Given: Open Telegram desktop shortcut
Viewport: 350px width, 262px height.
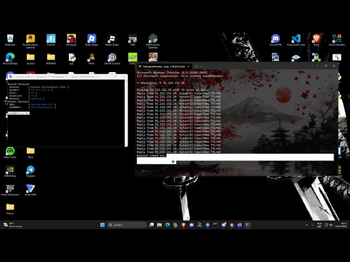Looking at the screenshot, I should pos(31,171).
